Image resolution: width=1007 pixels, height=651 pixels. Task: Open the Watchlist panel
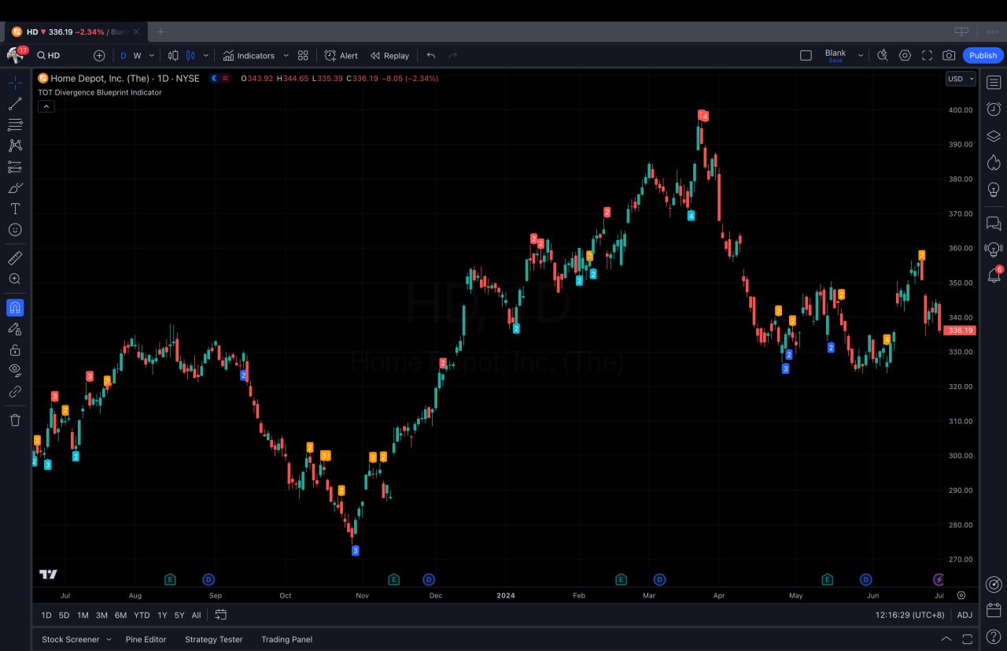coord(993,82)
